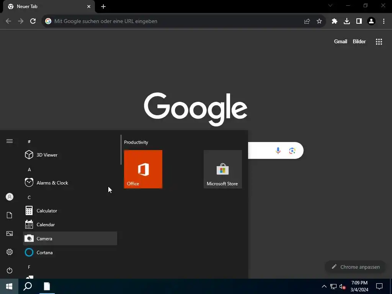392x294 pixels.
Task: Open the Microsoft Store tile
Action: click(222, 169)
